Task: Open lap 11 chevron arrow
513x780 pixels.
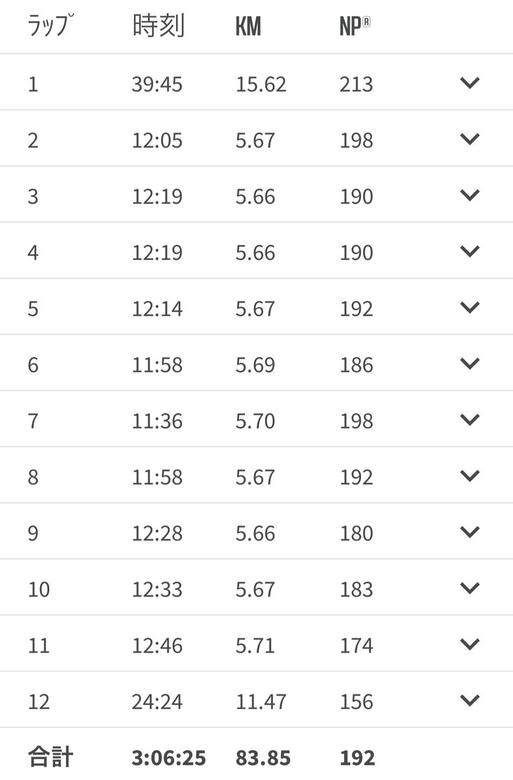Action: pos(469,643)
